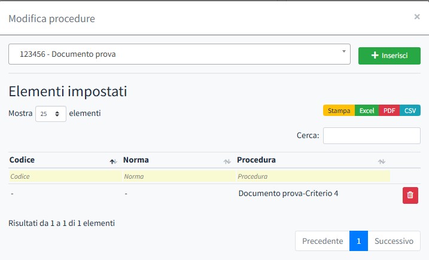This screenshot has width=429, height=260.
Task: Export the table to Excel
Action: tap(367, 111)
